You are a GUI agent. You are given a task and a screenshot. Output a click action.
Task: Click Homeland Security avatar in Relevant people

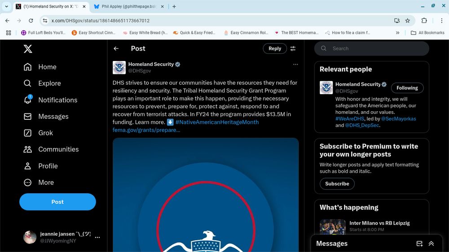point(326,87)
